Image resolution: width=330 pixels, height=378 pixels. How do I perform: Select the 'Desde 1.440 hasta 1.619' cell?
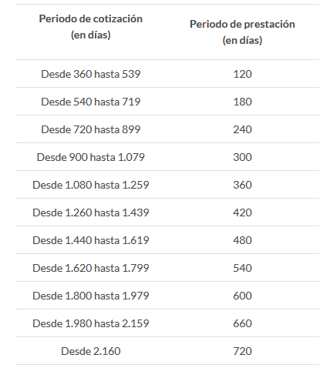pyautogui.click(x=91, y=240)
